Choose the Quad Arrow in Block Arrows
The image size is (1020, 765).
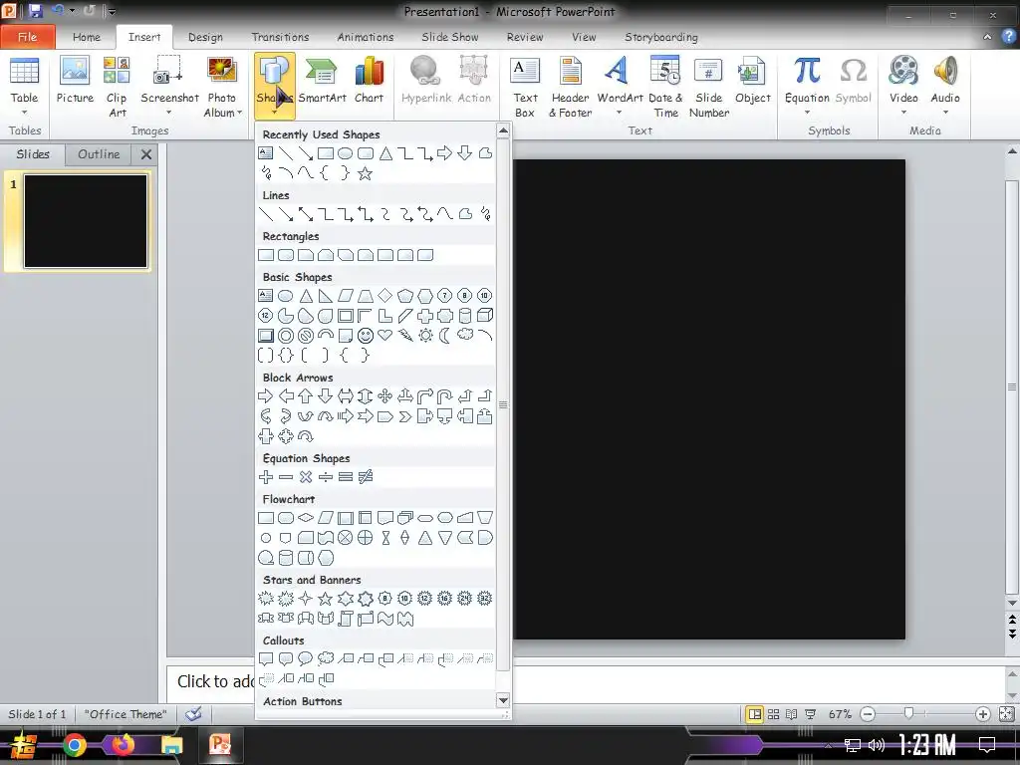click(385, 396)
